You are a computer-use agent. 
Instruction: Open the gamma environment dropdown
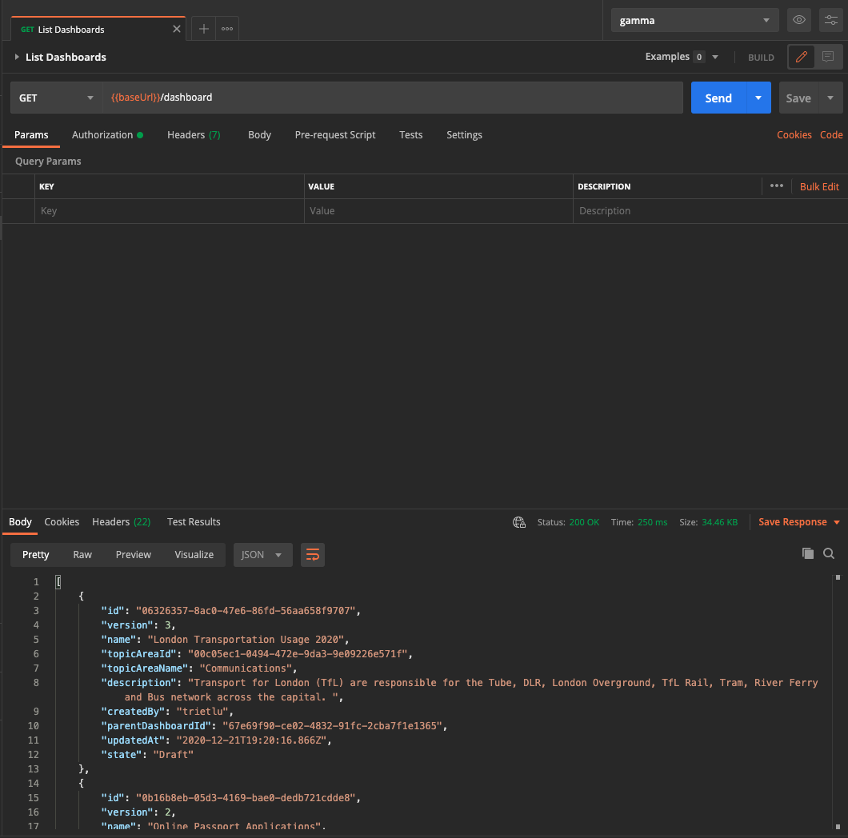point(694,21)
